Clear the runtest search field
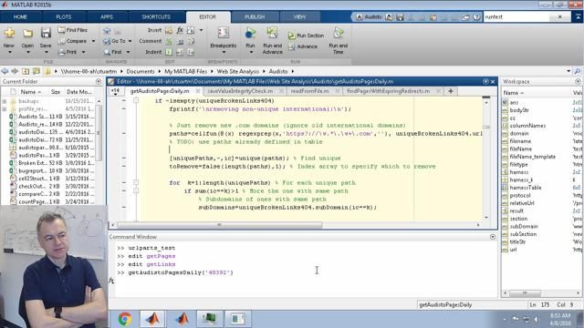Viewport: 584px width, 328px height. coord(559,17)
